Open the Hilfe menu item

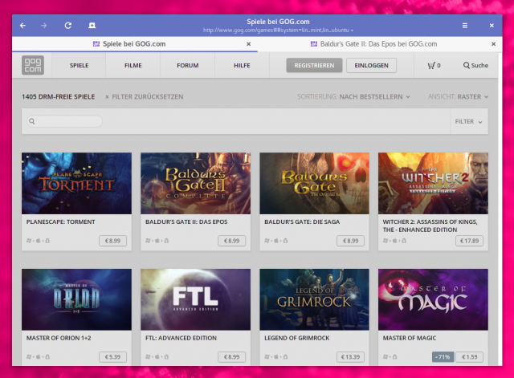coord(242,66)
